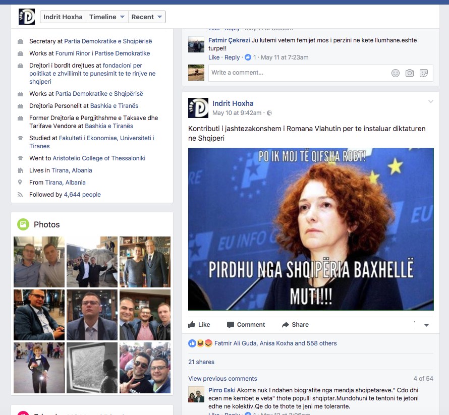Click the profile logo in sticky header
This screenshot has height=415, width=449.
(27, 17)
